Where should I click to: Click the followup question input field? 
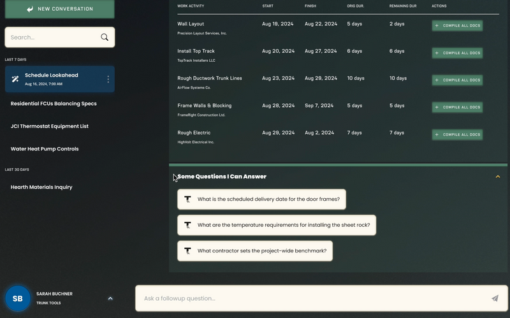312,298
